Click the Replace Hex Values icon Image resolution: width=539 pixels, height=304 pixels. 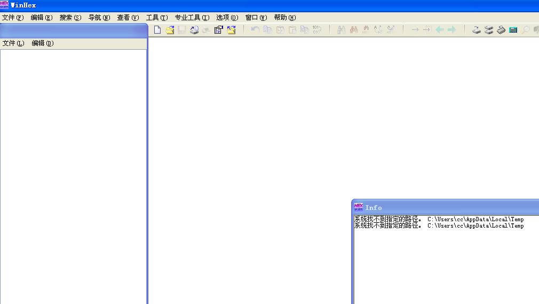click(x=391, y=29)
